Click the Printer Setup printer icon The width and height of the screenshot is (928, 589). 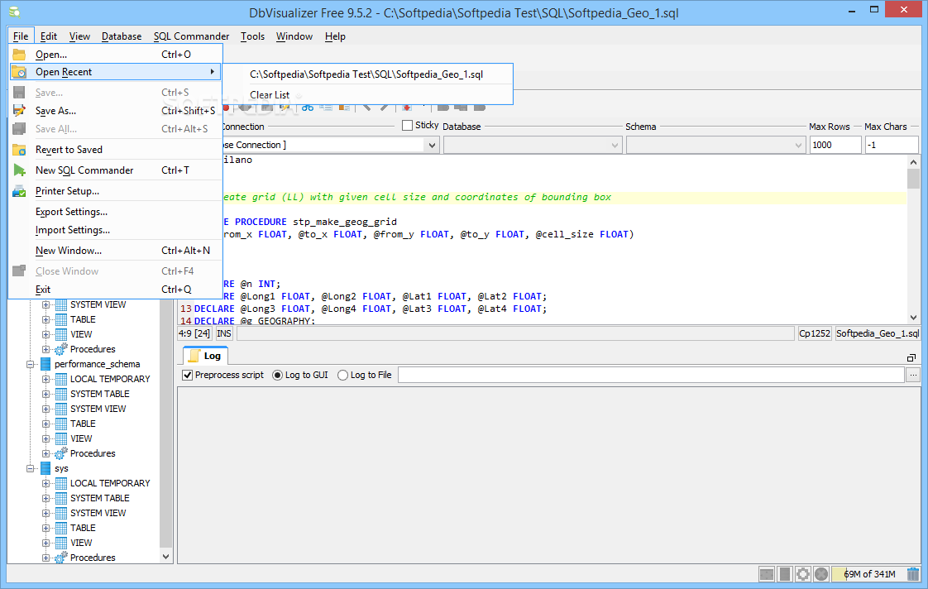[x=19, y=191]
